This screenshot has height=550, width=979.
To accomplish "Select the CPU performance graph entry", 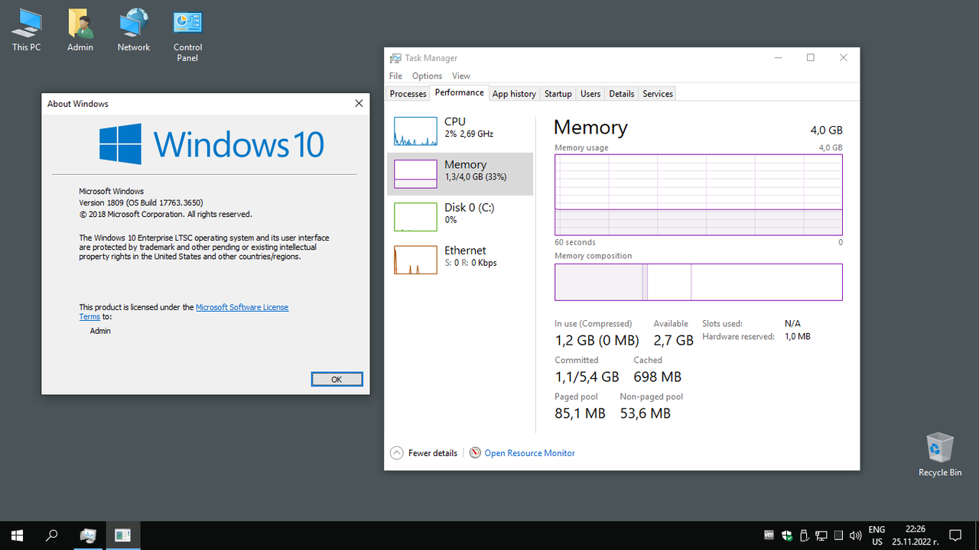I will point(460,131).
